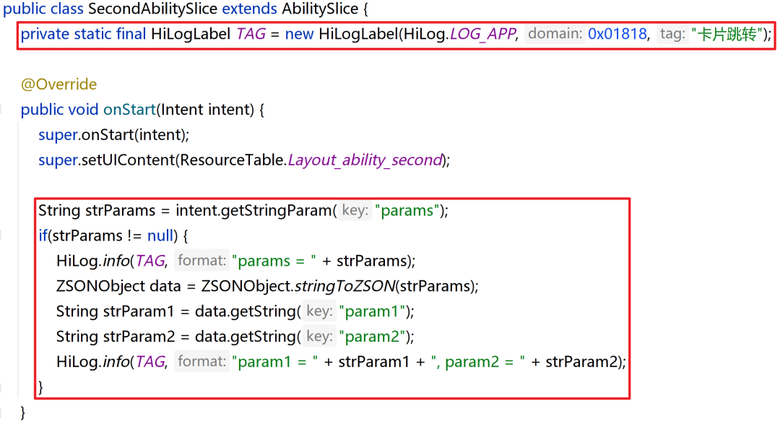Click the 'key:' hint before "param1"
The height and width of the screenshot is (424, 780).
[318, 311]
